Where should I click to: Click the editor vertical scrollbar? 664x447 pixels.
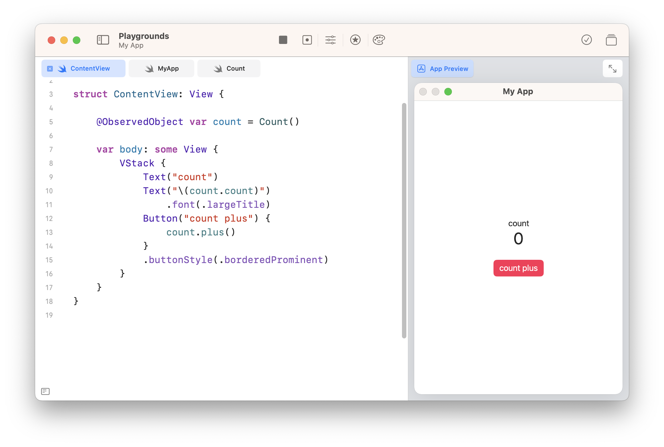[x=404, y=220]
